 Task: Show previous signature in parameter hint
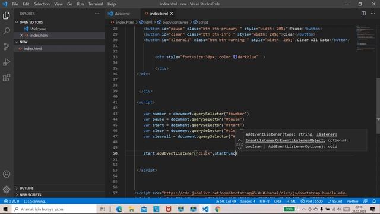[239, 140]
